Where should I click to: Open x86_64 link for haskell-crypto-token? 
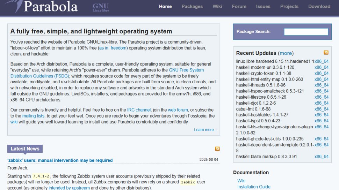pos(322,73)
